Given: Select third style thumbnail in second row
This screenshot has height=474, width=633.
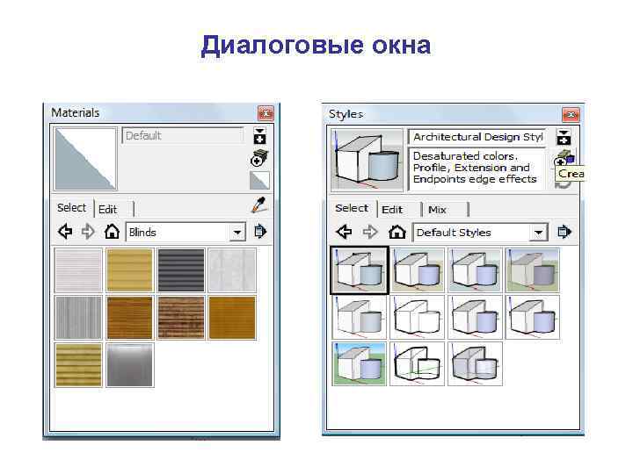Looking at the screenshot, I should (x=476, y=317).
